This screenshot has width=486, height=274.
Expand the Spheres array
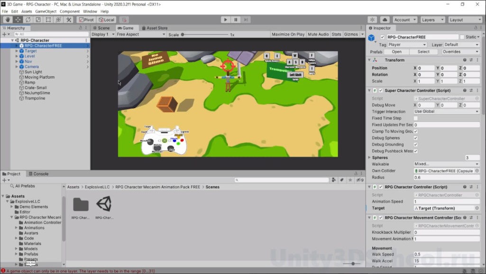(x=369, y=157)
